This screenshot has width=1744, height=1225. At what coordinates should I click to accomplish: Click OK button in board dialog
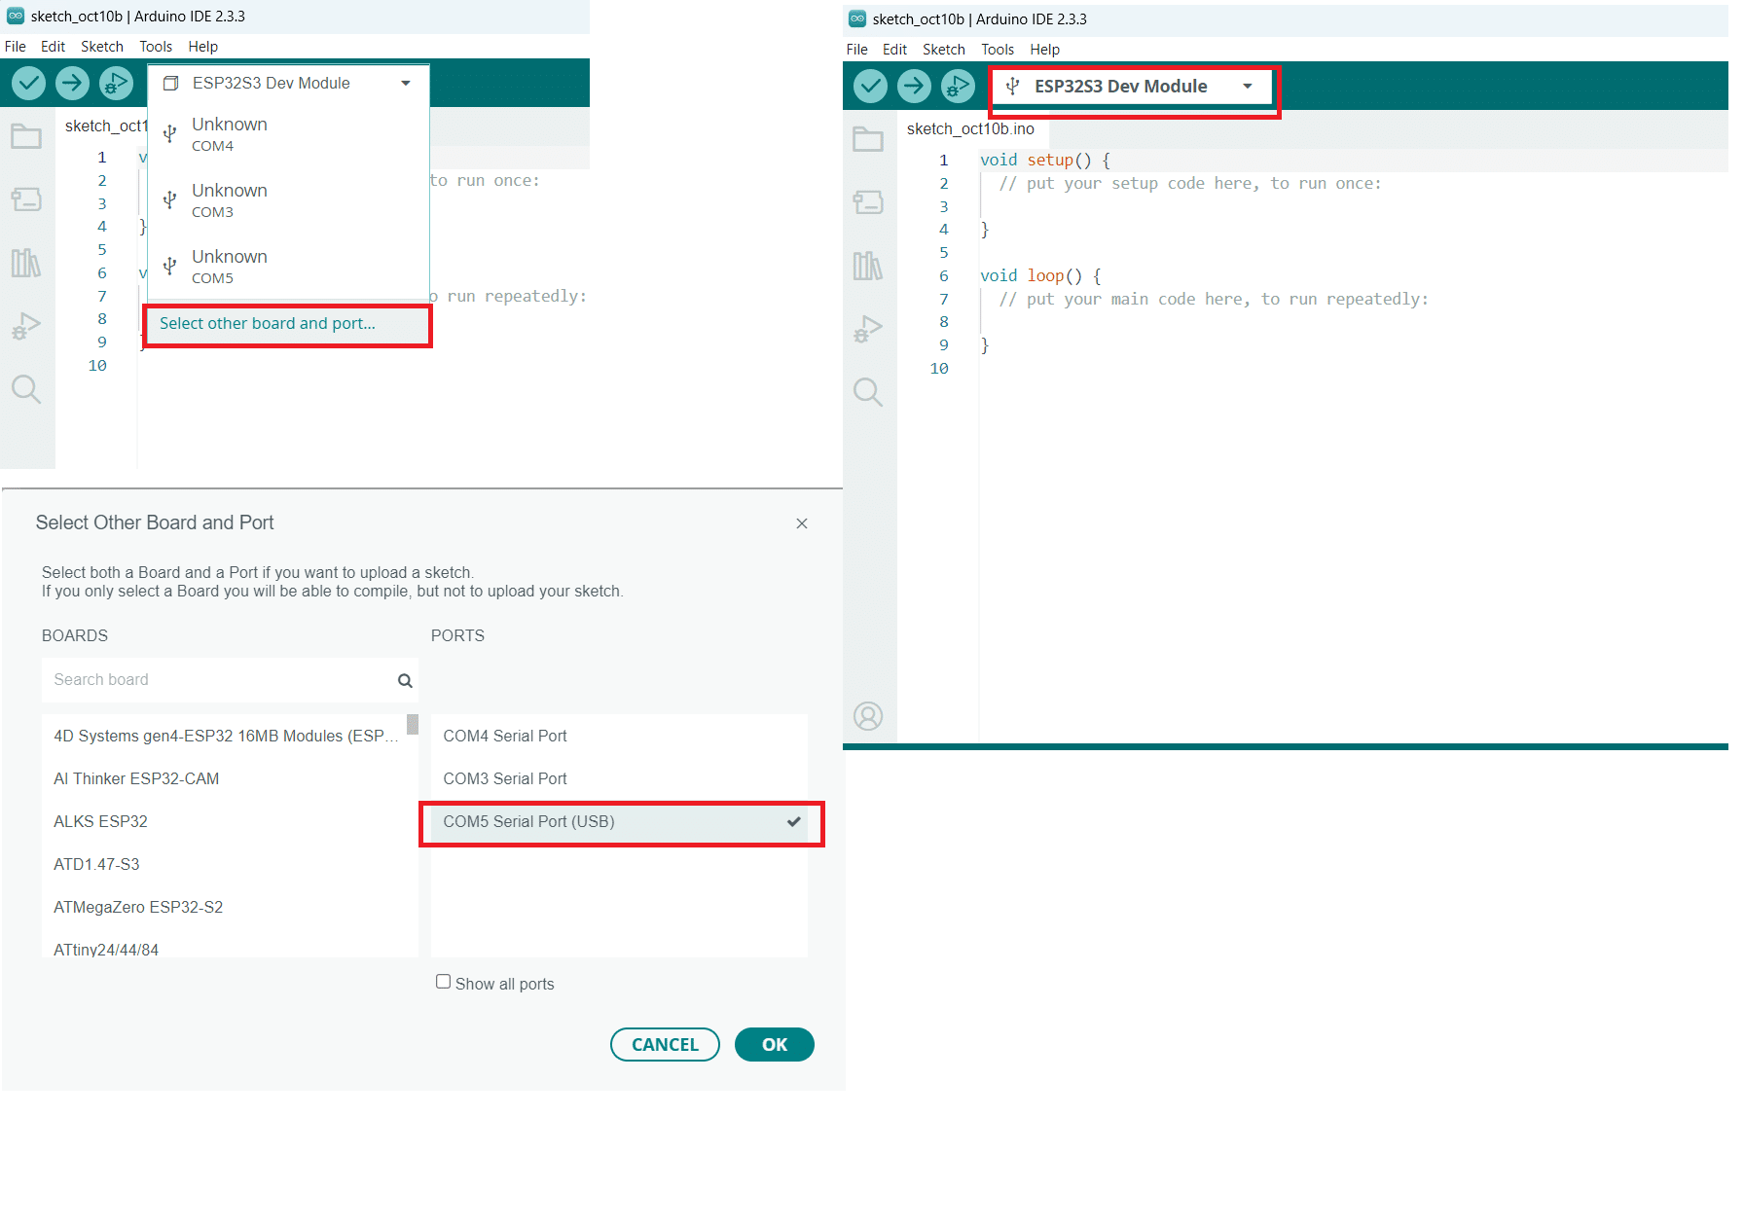pos(775,1044)
